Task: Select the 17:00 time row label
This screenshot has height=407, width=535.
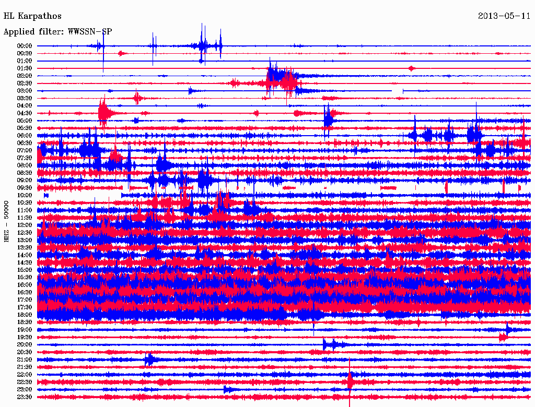Action: point(25,300)
